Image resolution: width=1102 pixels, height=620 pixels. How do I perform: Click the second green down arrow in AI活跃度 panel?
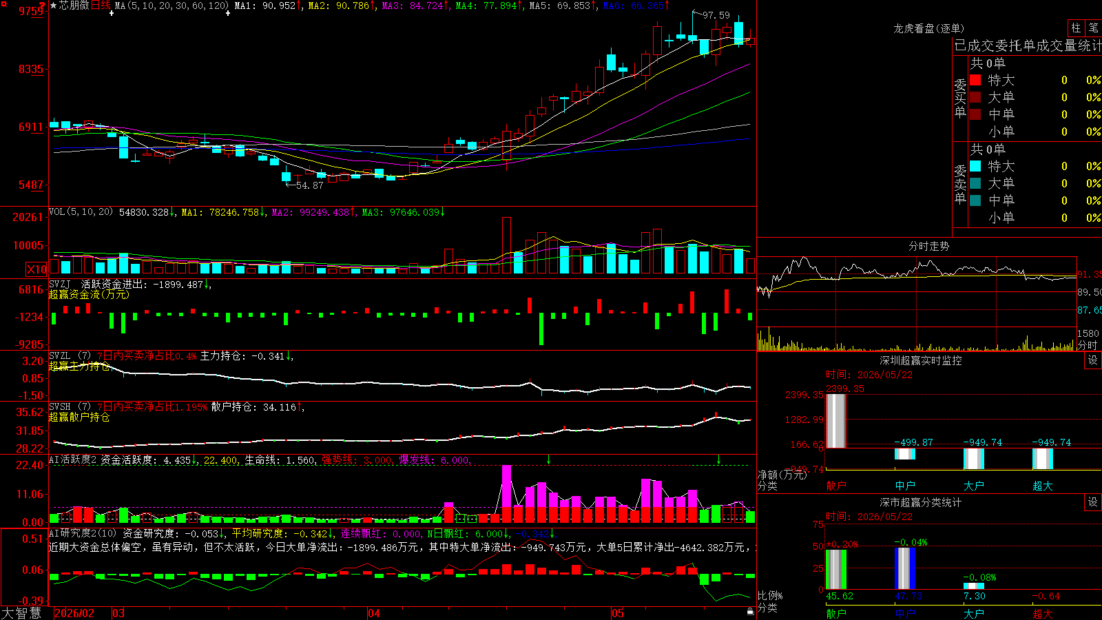pos(718,459)
